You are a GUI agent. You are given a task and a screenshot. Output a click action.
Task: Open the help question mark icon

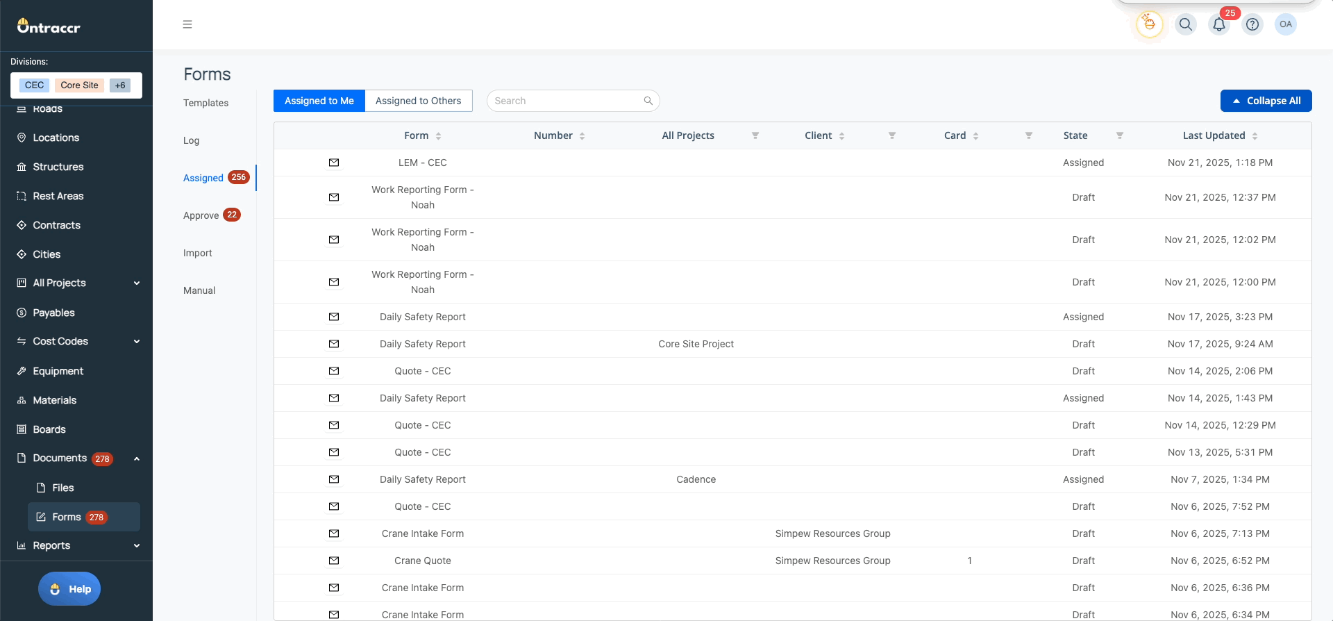click(1252, 24)
